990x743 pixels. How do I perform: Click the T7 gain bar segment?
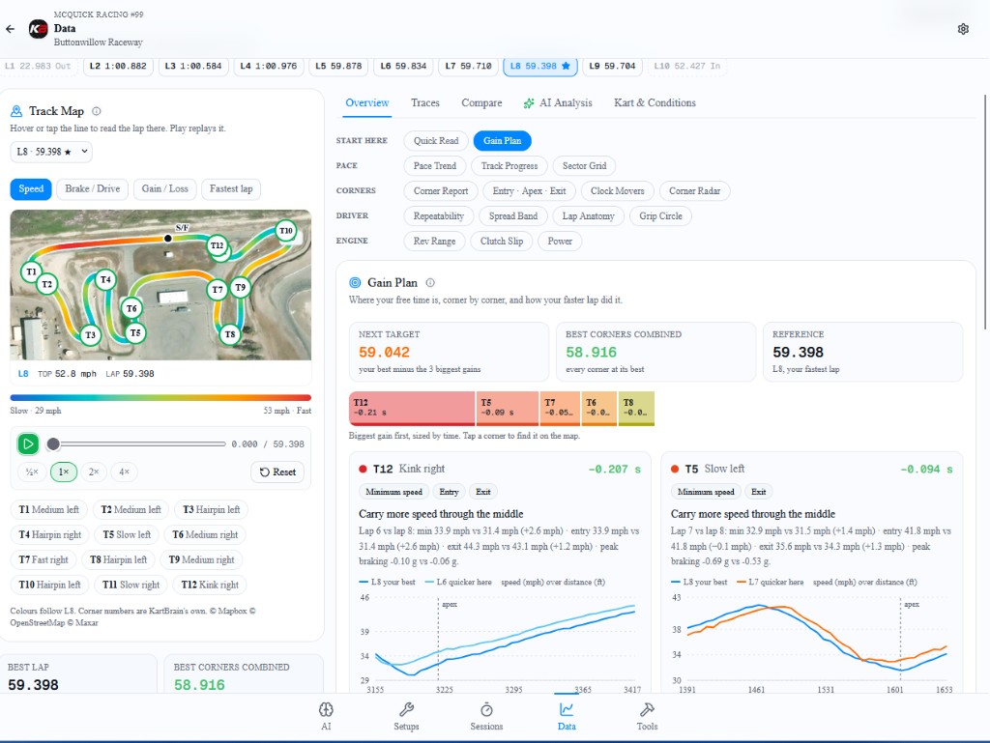click(560, 408)
